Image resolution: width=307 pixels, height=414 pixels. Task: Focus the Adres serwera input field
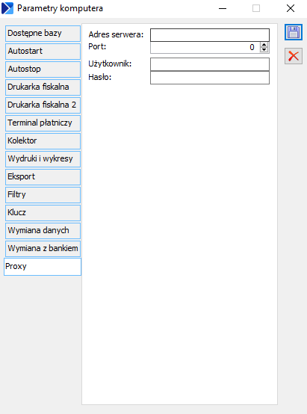(210, 35)
